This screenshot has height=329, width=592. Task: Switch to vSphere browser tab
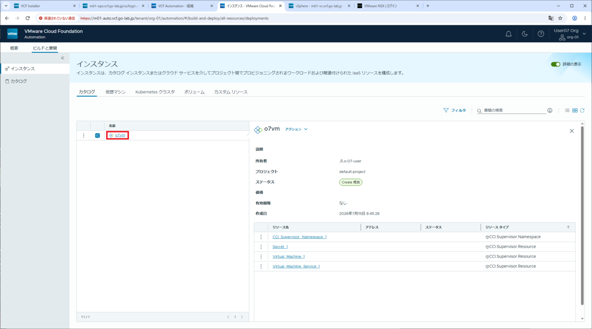click(320, 6)
